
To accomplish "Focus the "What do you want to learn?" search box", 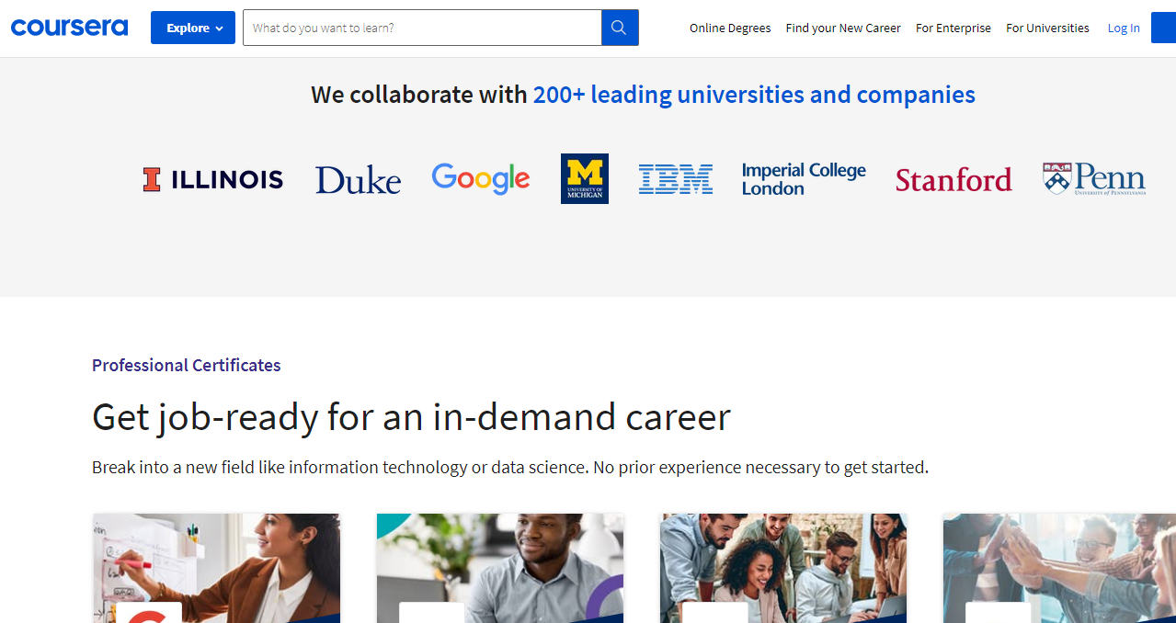I will coord(422,28).
